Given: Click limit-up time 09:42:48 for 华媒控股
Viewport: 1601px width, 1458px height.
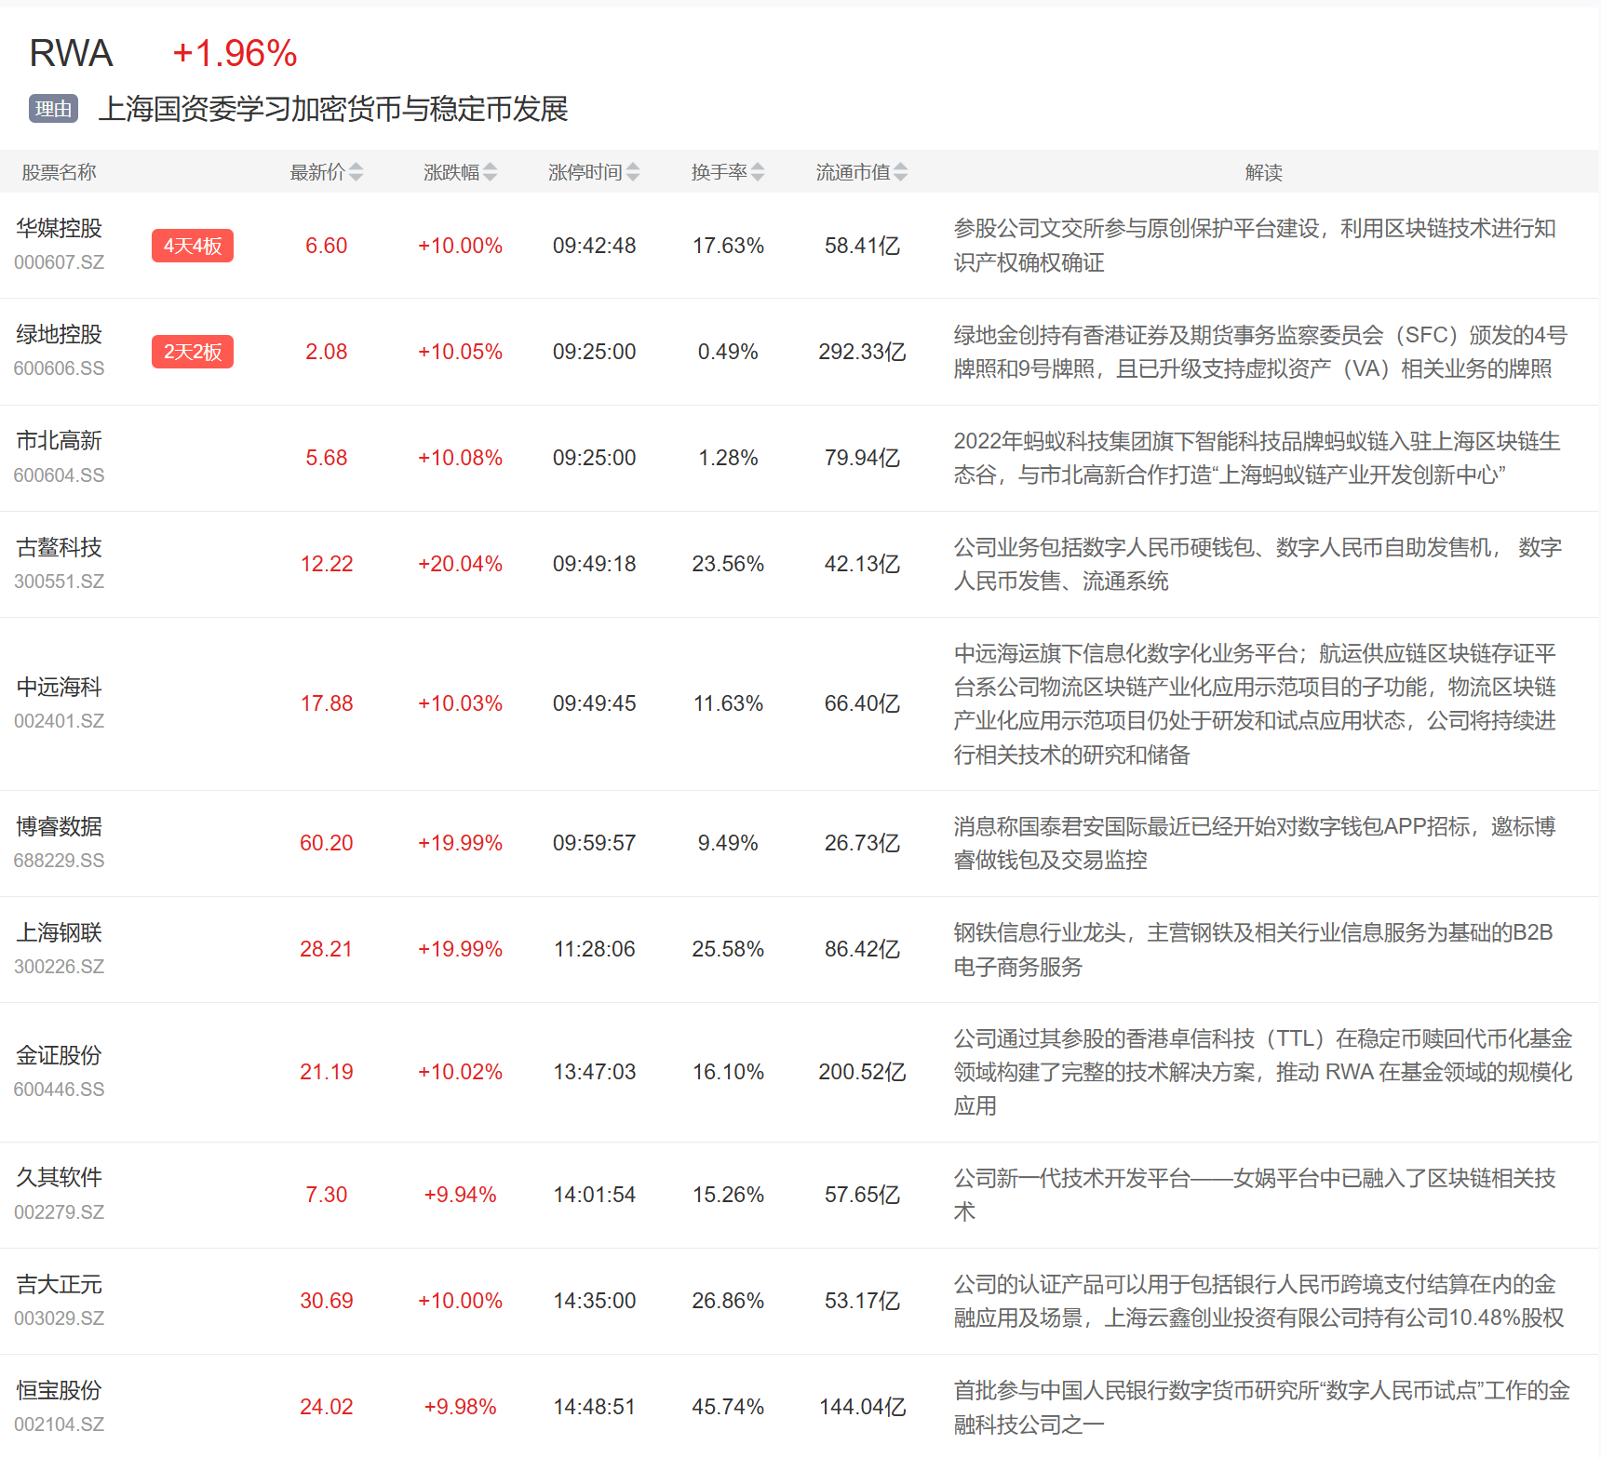Looking at the screenshot, I should [594, 246].
